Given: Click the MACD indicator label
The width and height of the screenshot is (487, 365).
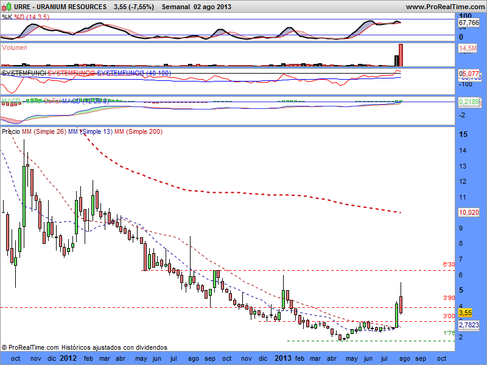Looking at the screenshot, I should [11, 101].
